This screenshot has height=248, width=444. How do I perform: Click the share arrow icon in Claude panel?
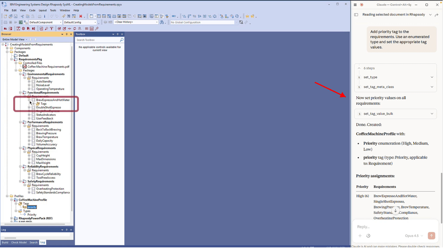[436, 15]
